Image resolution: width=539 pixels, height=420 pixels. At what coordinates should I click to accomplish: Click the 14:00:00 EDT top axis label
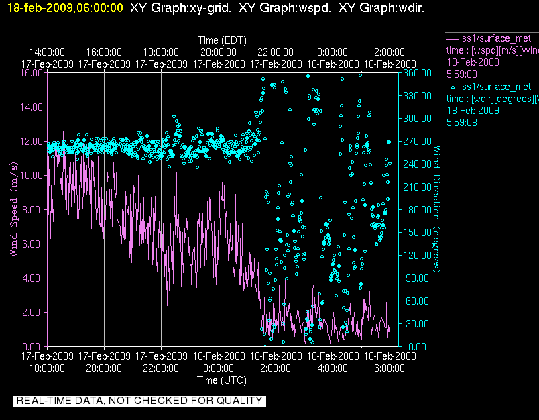pyautogui.click(x=47, y=52)
